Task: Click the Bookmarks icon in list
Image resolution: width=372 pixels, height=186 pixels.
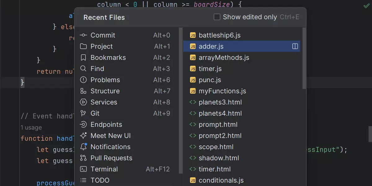Action: pos(83,58)
